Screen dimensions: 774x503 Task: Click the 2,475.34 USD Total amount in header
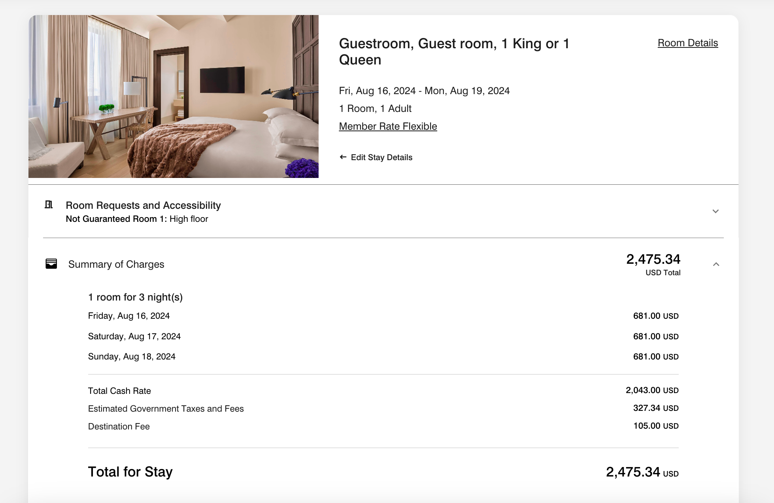653,265
